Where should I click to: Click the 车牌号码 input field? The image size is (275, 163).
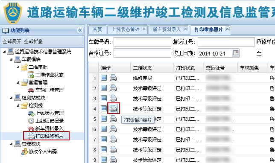[142, 42]
